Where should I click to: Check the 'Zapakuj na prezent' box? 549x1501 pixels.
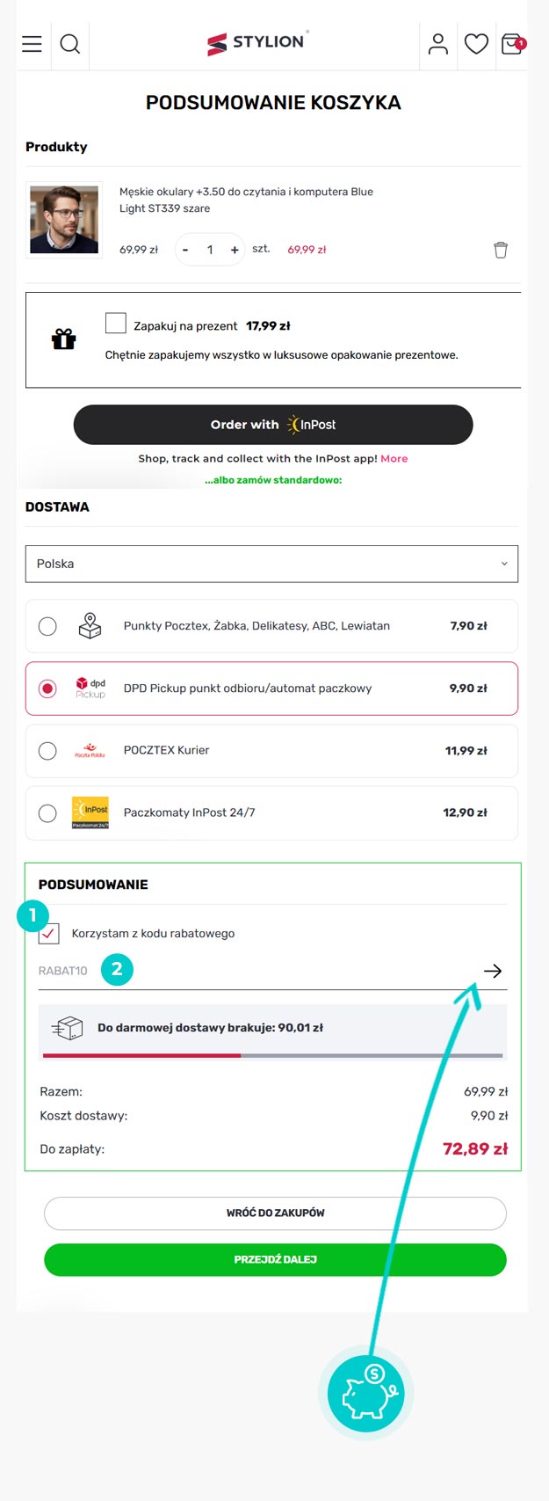116,324
